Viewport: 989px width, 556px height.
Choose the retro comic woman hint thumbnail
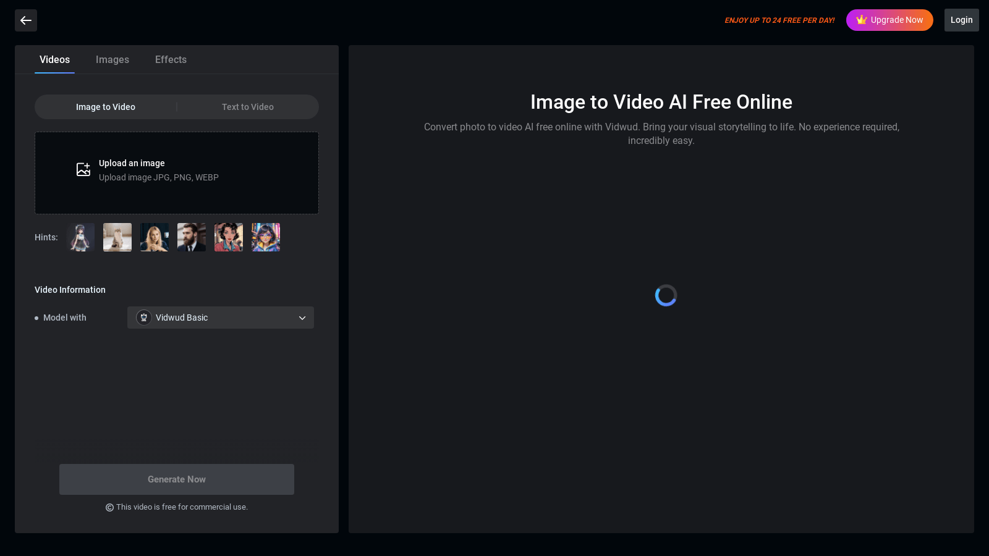[229, 237]
